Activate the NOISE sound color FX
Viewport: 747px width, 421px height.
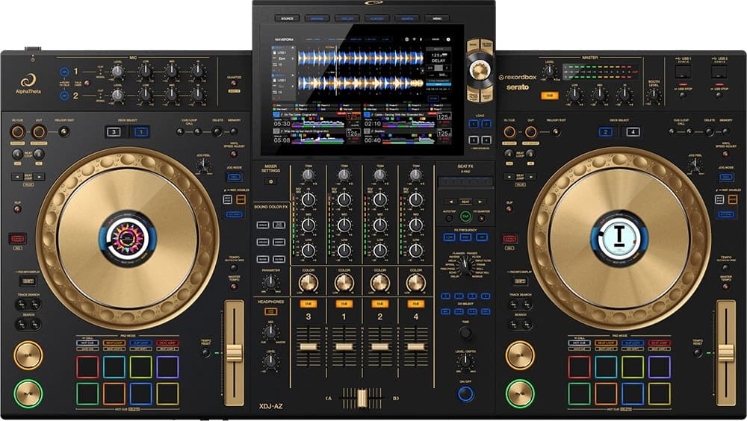[x=262, y=259]
